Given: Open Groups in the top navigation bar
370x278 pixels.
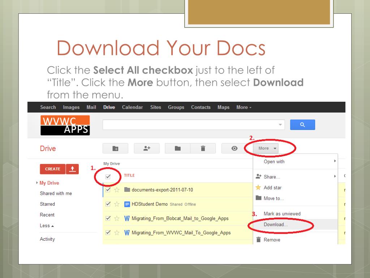Looking at the screenshot, I should click(x=176, y=107).
